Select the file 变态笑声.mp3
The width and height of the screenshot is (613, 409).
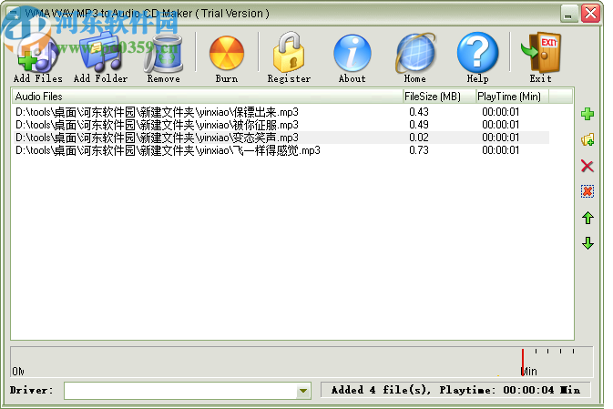point(157,138)
